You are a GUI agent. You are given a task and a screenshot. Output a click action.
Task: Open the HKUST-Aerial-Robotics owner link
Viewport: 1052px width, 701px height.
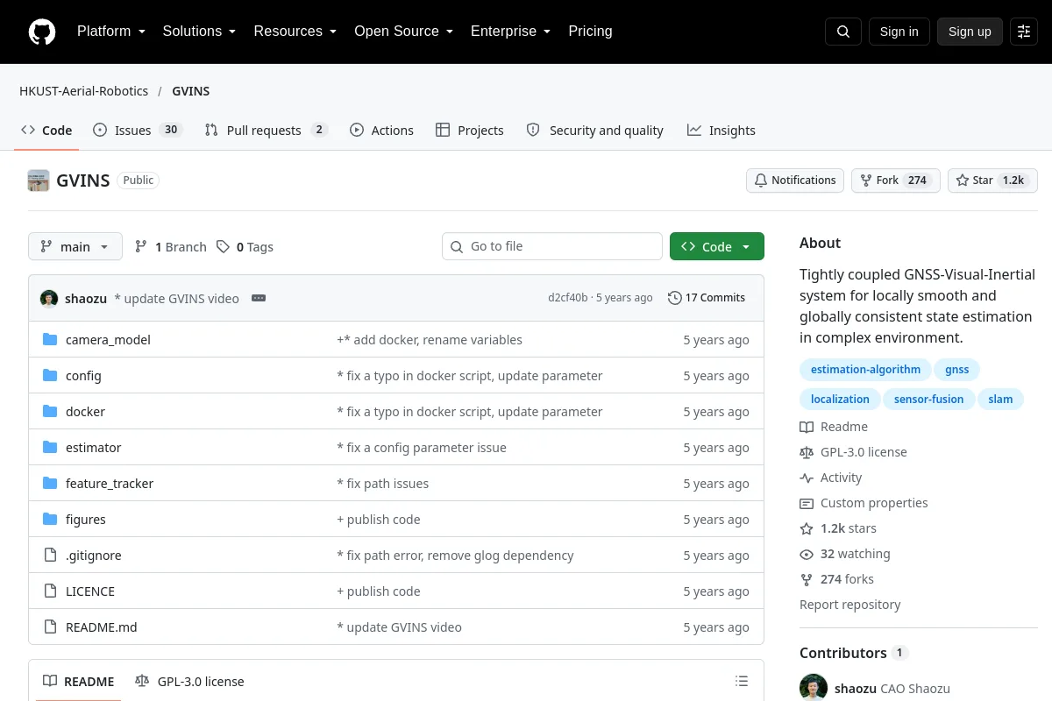point(84,91)
